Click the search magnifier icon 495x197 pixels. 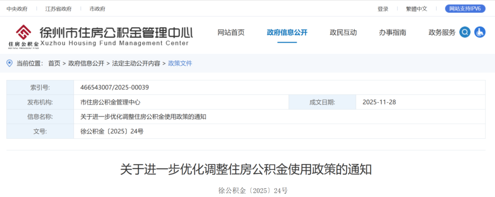(x=465, y=32)
